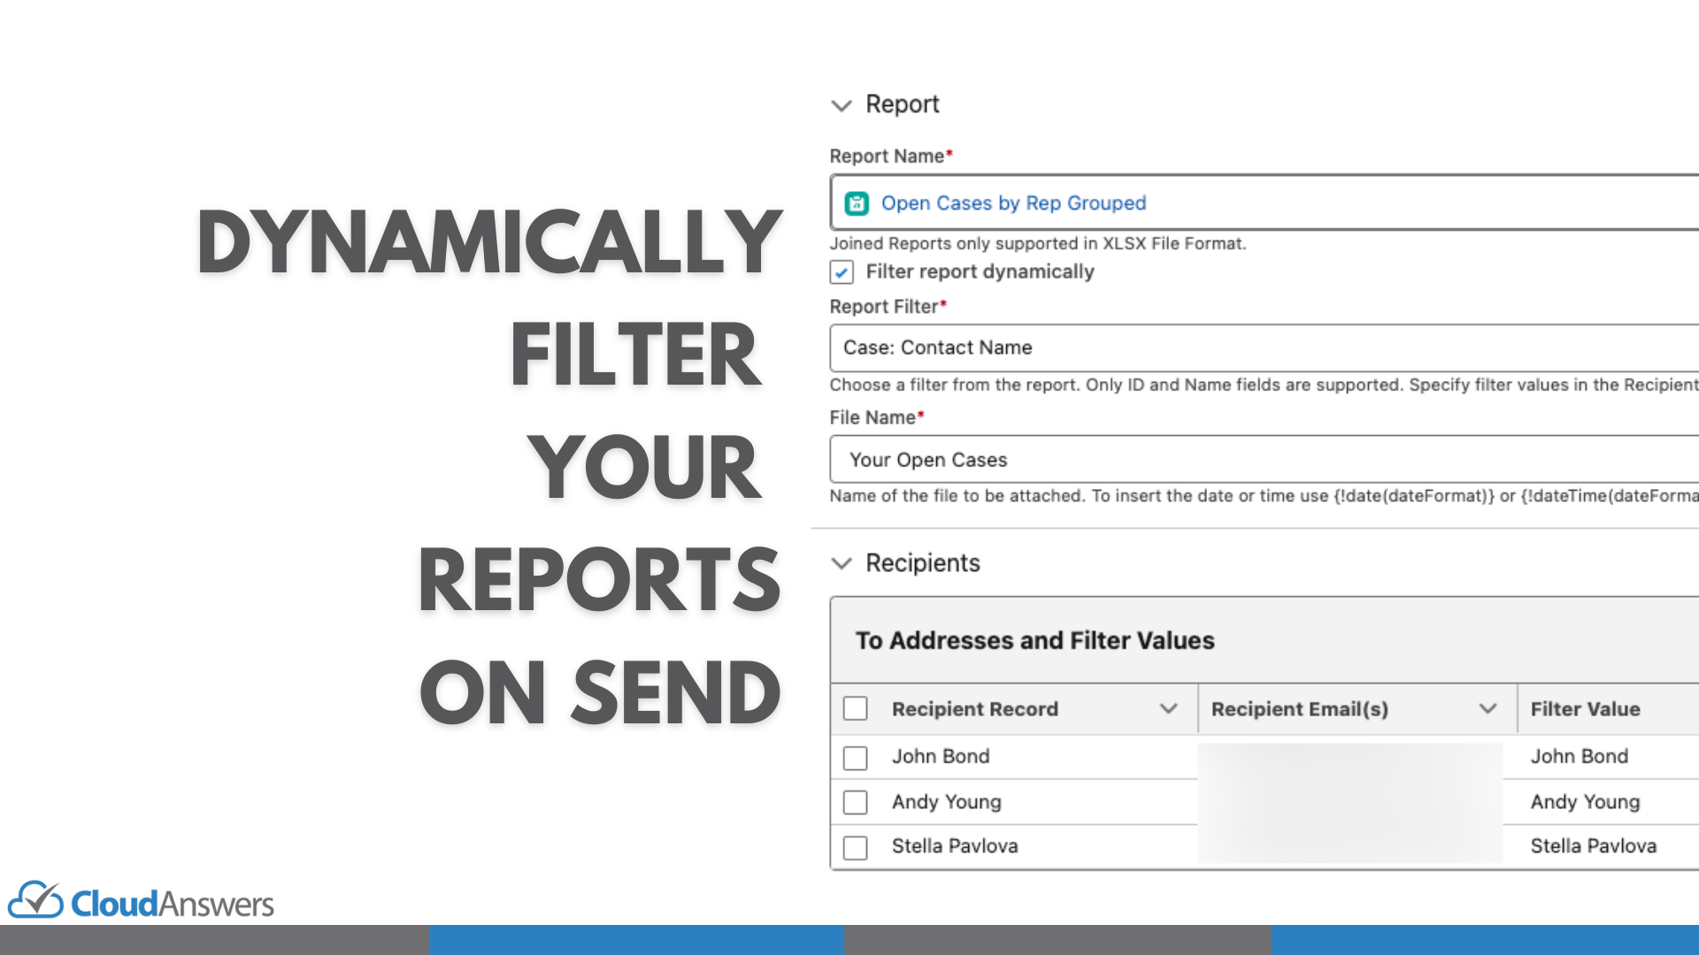Check the row checkbox for John Bond

pyautogui.click(x=855, y=757)
